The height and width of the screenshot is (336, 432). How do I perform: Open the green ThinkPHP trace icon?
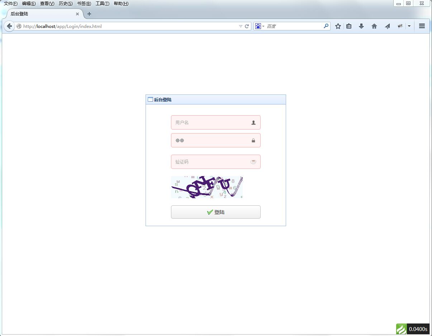click(402, 329)
